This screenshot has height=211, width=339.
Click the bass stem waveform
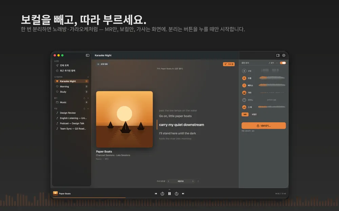[x=272, y=85]
